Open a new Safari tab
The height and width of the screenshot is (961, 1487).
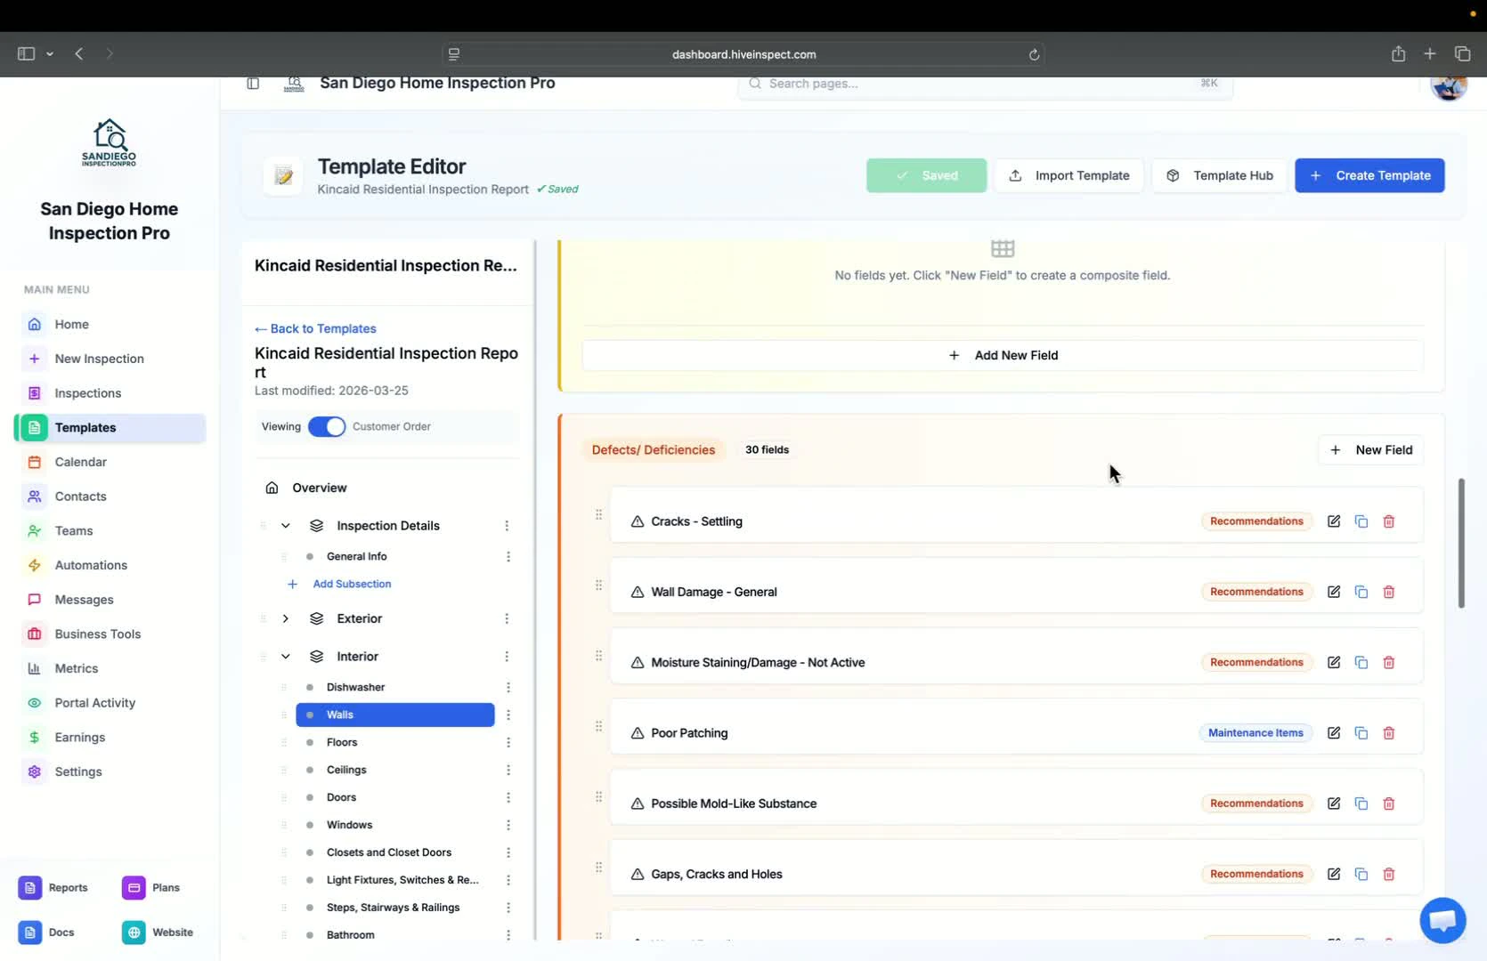click(x=1430, y=53)
